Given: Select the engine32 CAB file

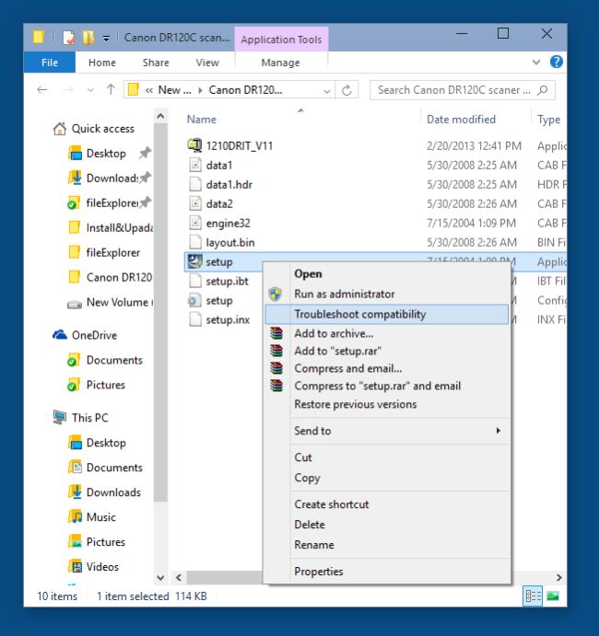Looking at the screenshot, I should tap(228, 223).
